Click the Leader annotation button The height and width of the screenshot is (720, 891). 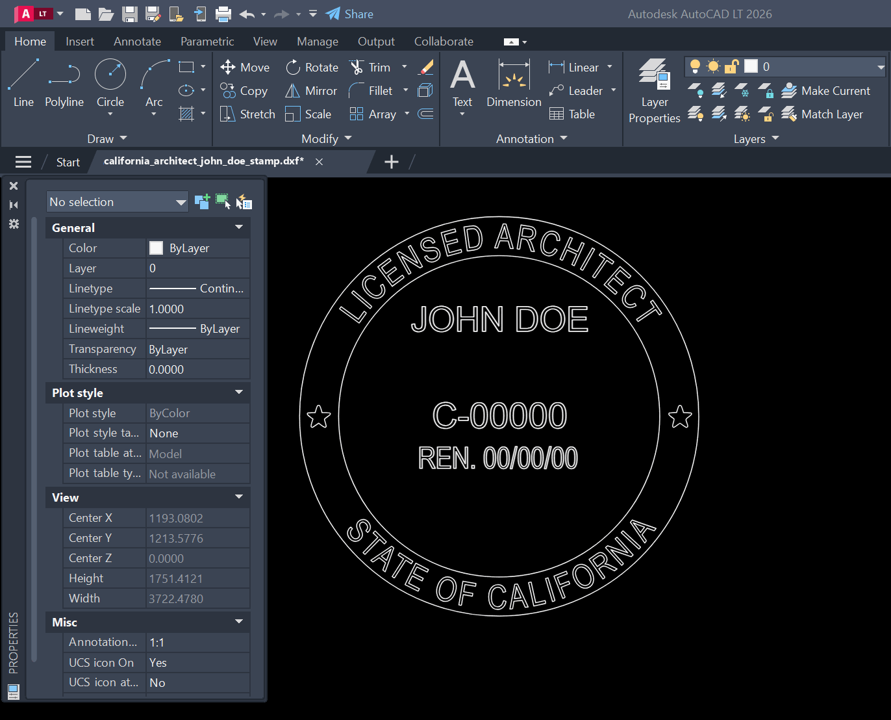tap(576, 90)
